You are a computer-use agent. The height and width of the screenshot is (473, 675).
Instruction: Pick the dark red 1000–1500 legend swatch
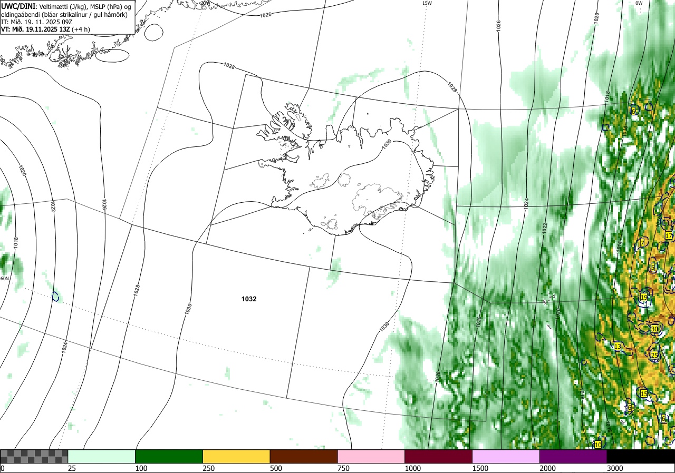click(439, 456)
